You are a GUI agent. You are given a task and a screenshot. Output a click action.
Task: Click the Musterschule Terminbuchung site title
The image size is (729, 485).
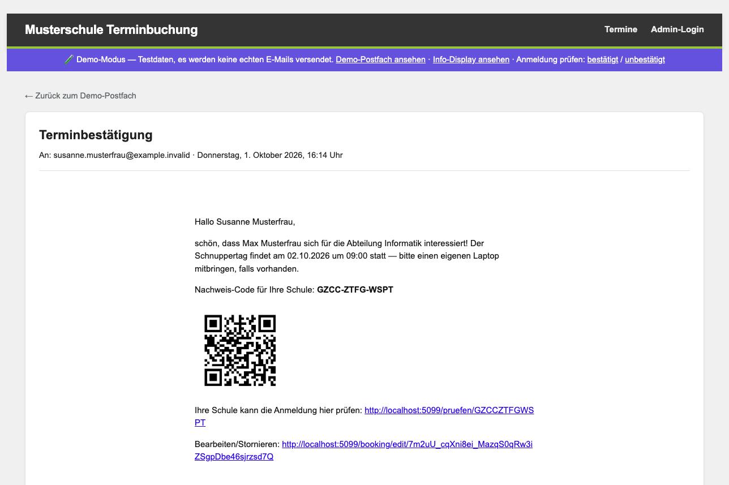point(112,29)
